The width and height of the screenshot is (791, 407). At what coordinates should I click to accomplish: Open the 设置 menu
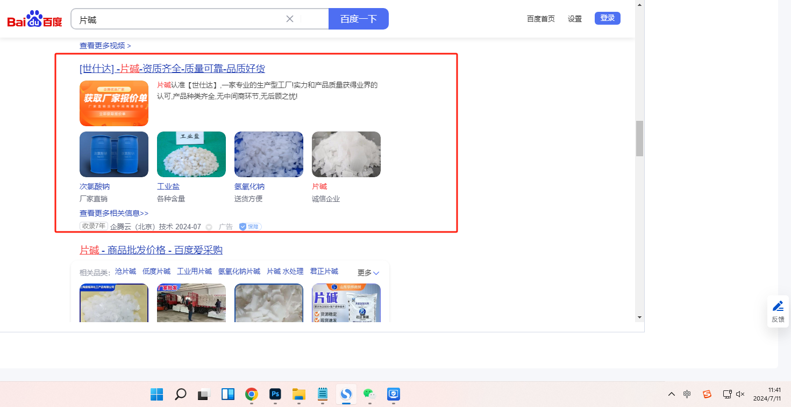tap(575, 19)
